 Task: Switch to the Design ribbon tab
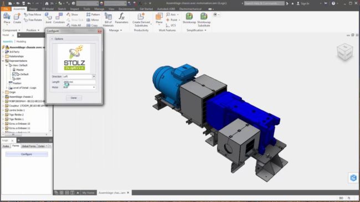click(x=33, y=9)
